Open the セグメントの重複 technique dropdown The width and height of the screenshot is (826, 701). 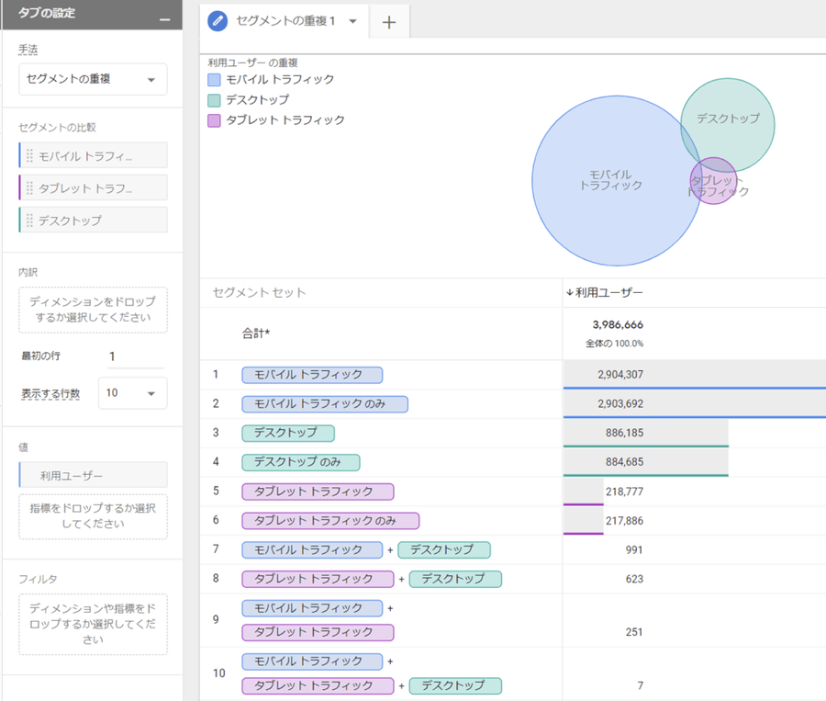93,80
